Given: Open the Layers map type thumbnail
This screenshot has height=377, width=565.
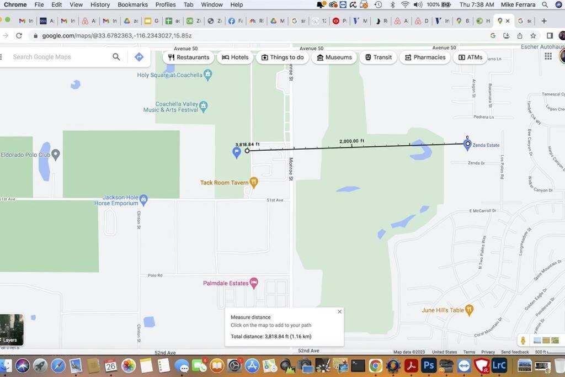Looking at the screenshot, I should [x=12, y=330].
